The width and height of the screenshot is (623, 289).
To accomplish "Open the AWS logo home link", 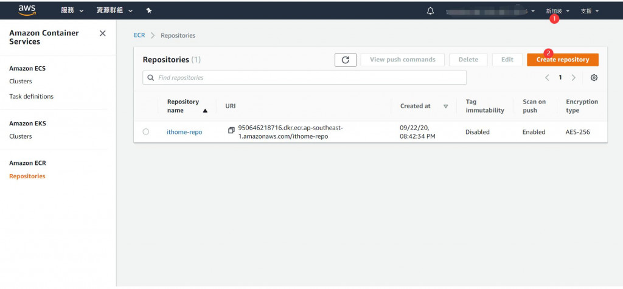I will tap(27, 11).
